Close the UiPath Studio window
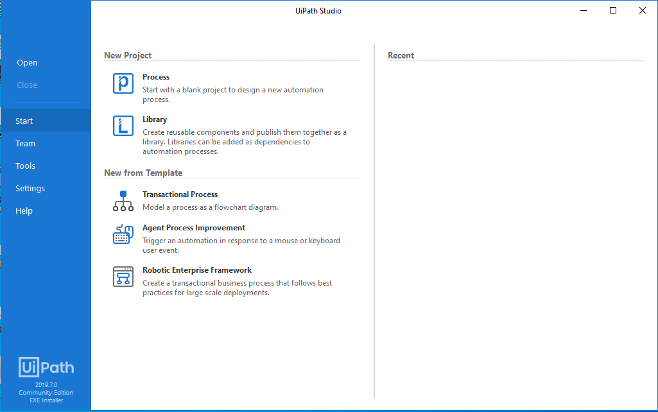The width and height of the screenshot is (658, 412). click(x=643, y=10)
